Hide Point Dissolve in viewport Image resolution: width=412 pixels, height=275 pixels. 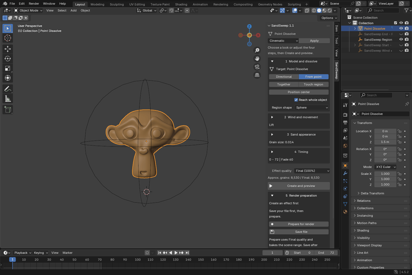pyautogui.click(x=401, y=28)
